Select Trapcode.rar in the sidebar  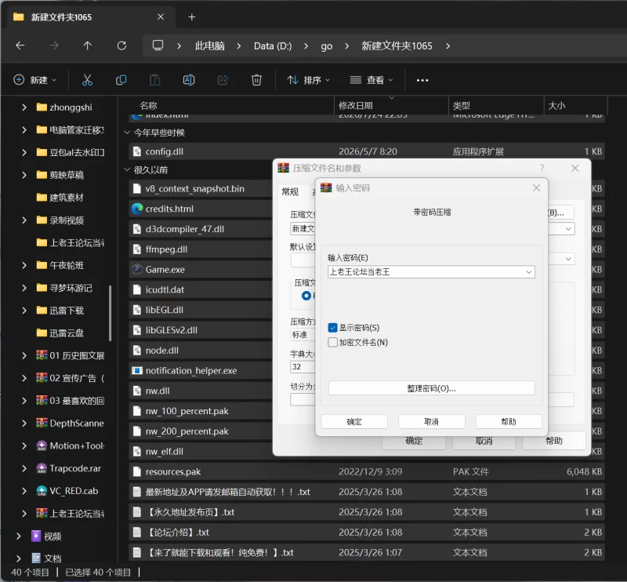click(x=75, y=468)
